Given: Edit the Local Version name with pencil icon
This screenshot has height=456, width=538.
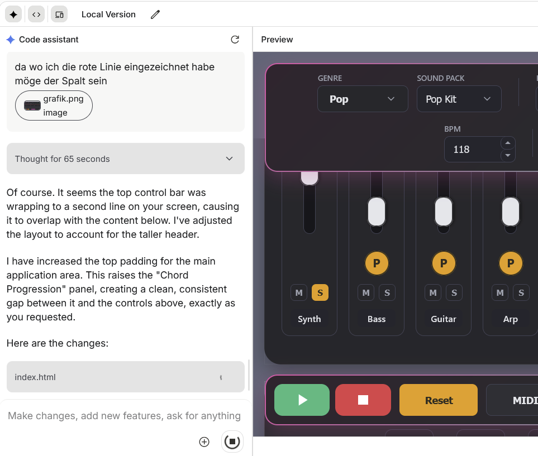Looking at the screenshot, I should click(155, 15).
